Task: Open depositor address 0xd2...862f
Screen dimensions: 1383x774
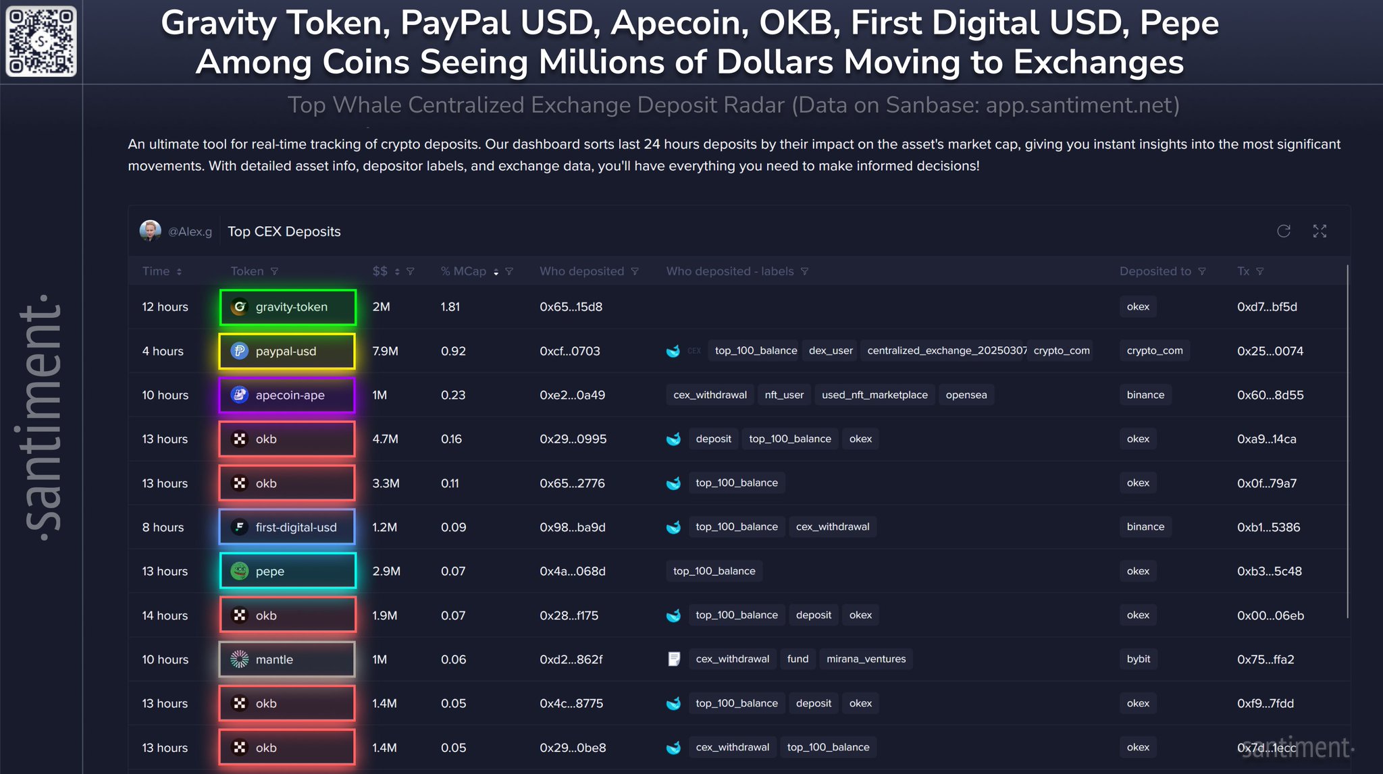Action: pos(571,659)
